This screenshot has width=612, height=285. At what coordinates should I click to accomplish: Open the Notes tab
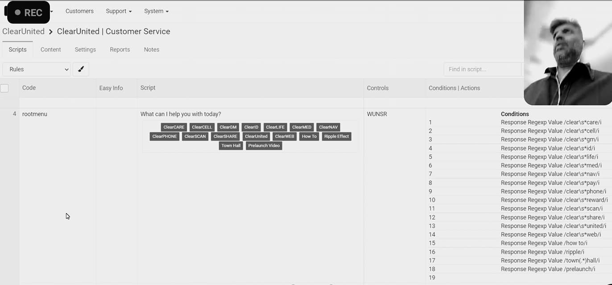coord(152,49)
